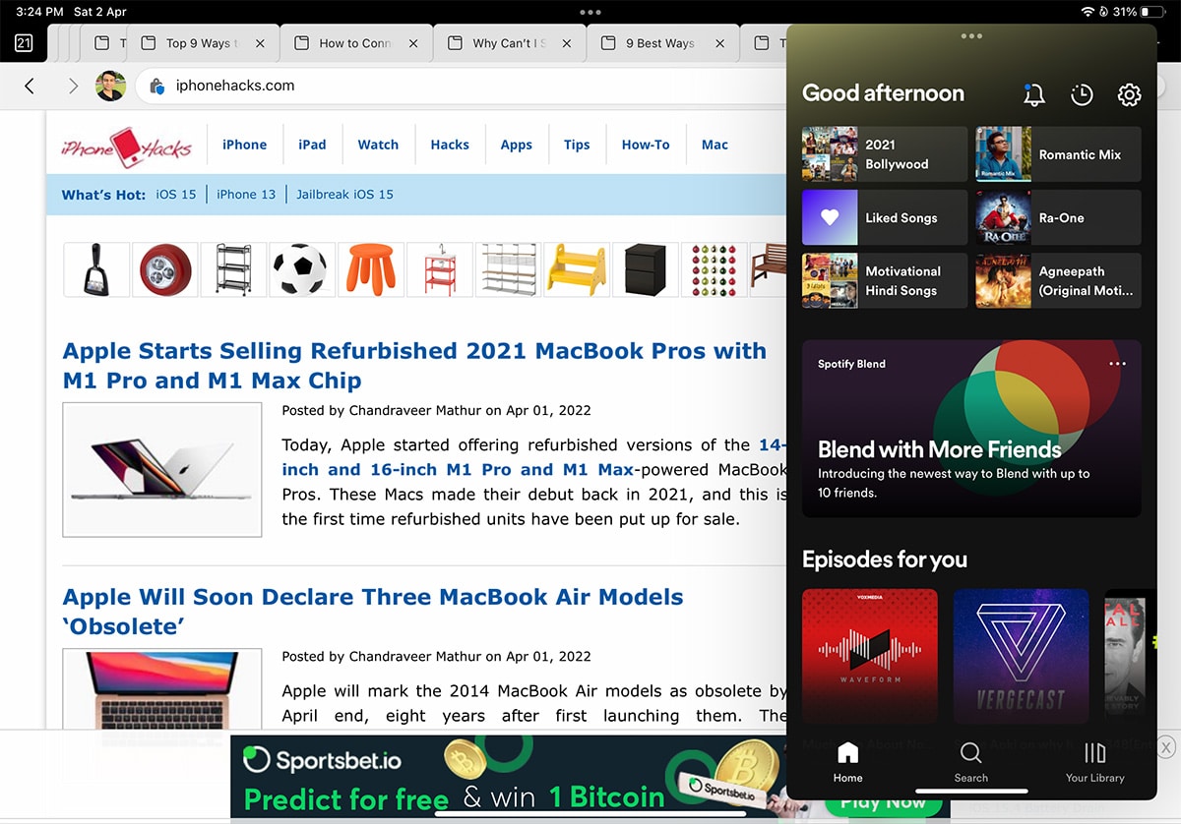Open Your Library in Spotify
This screenshot has height=824, width=1181.
[x=1094, y=761]
